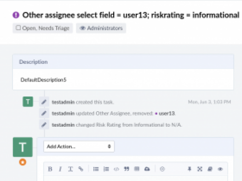242x181 pixels.
Task: Open testadmin link in updated Other Assignee row
Action: (x=63, y=113)
